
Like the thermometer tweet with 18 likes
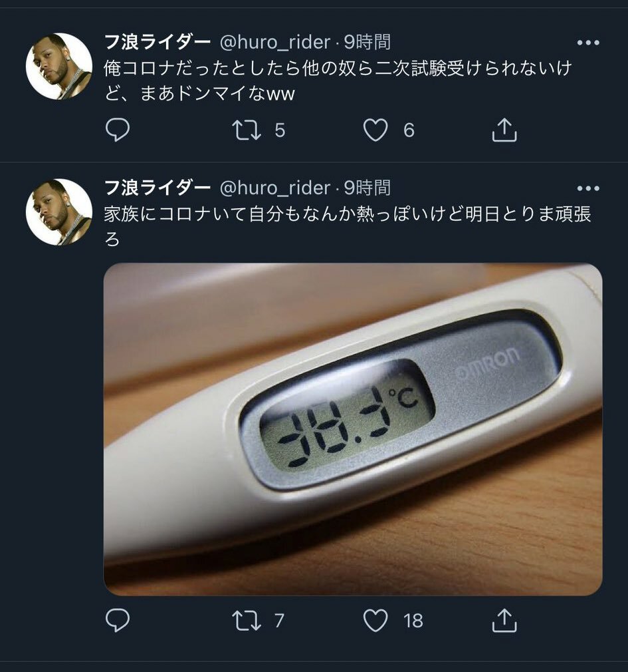(x=375, y=620)
